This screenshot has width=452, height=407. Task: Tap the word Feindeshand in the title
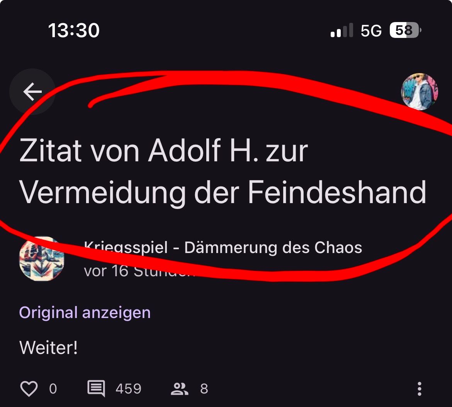tap(337, 192)
